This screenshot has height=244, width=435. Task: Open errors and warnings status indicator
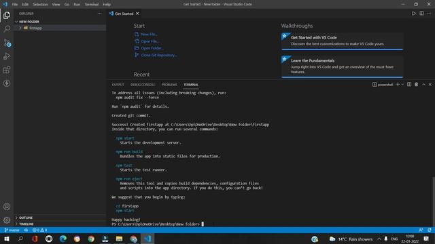(x=39, y=230)
